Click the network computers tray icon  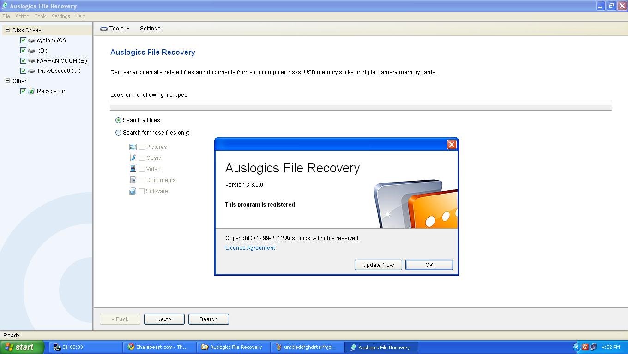coord(593,347)
